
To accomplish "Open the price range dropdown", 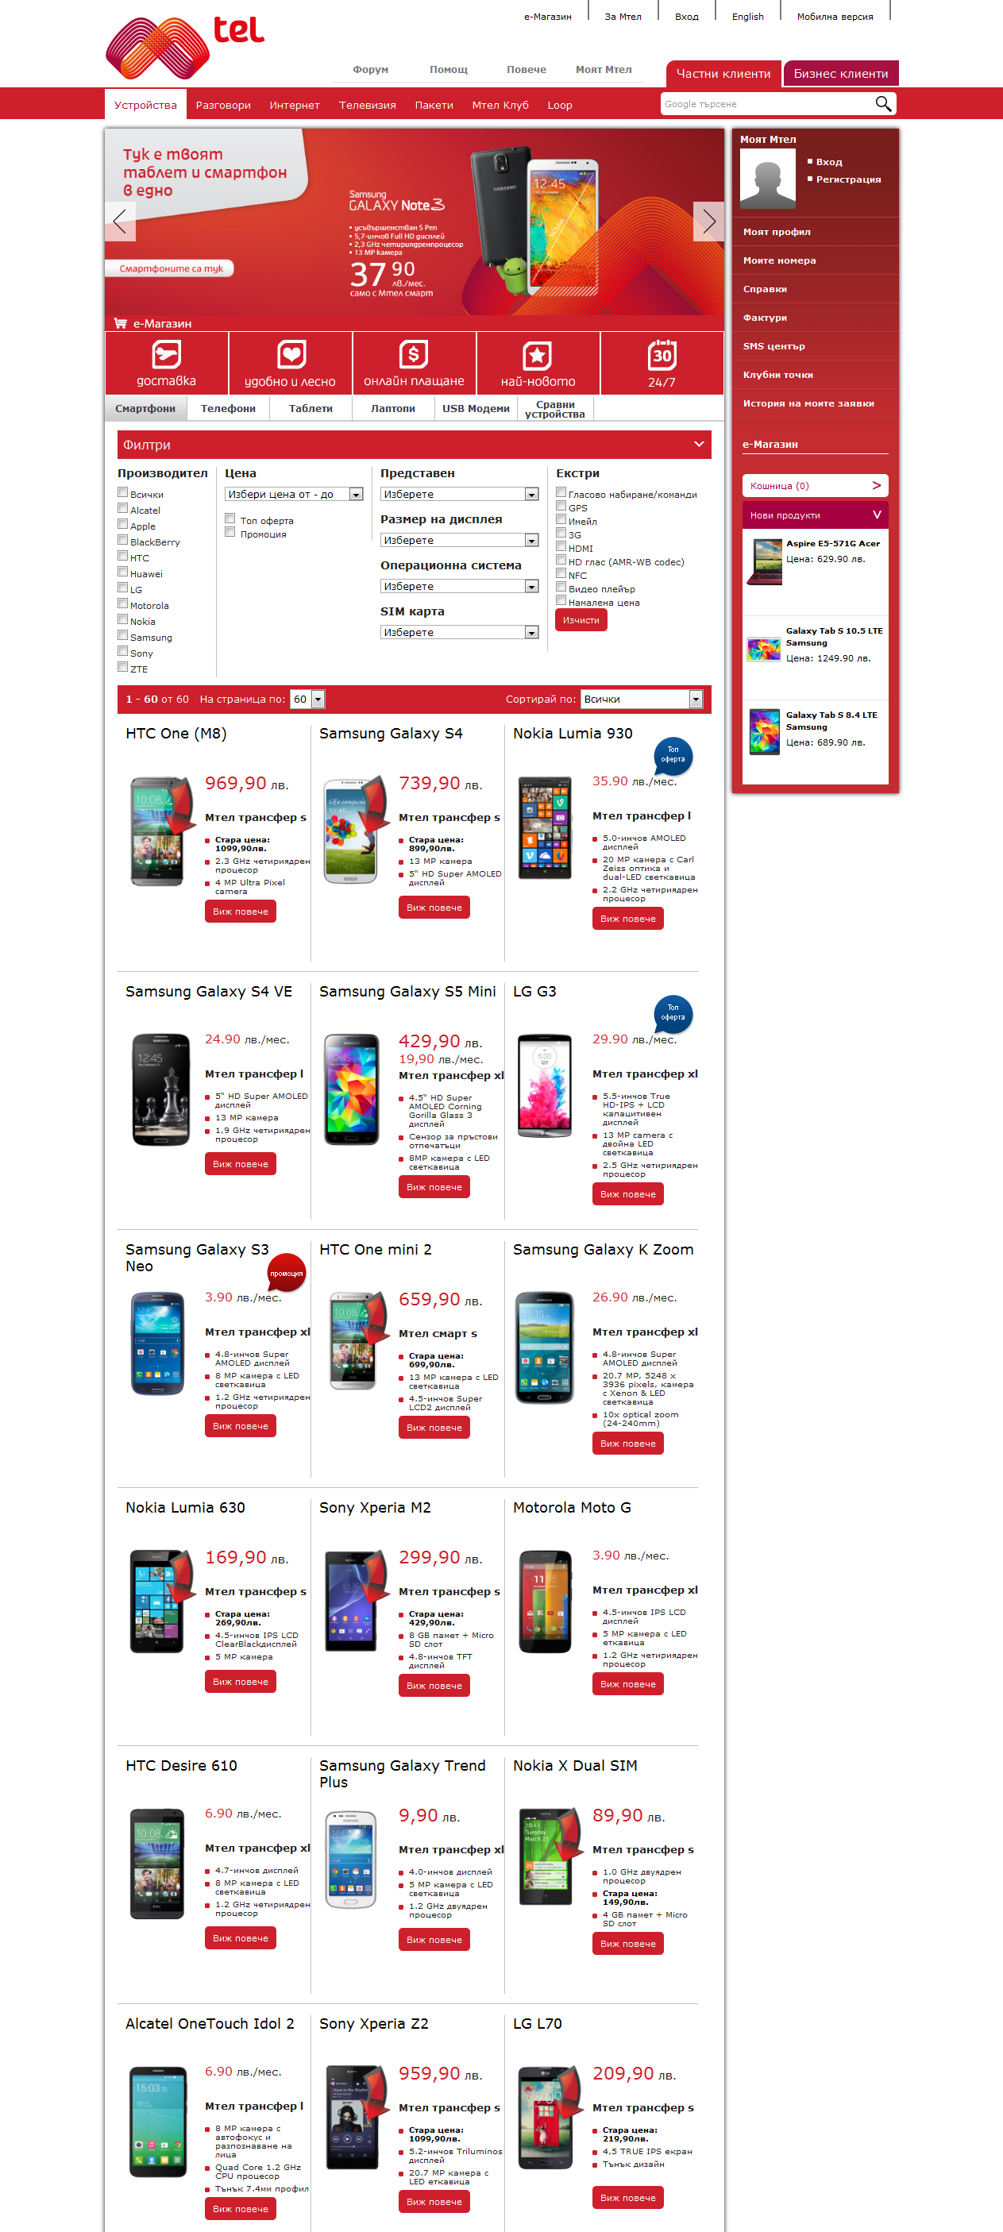I will 294,494.
